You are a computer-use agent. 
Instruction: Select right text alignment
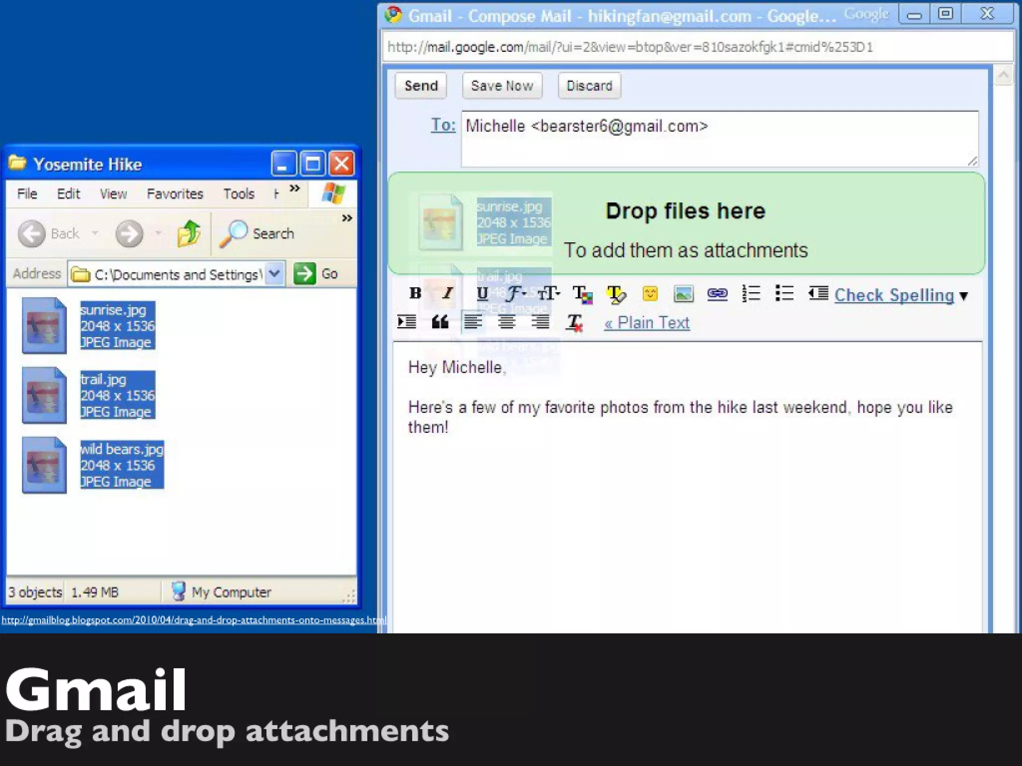(x=540, y=322)
